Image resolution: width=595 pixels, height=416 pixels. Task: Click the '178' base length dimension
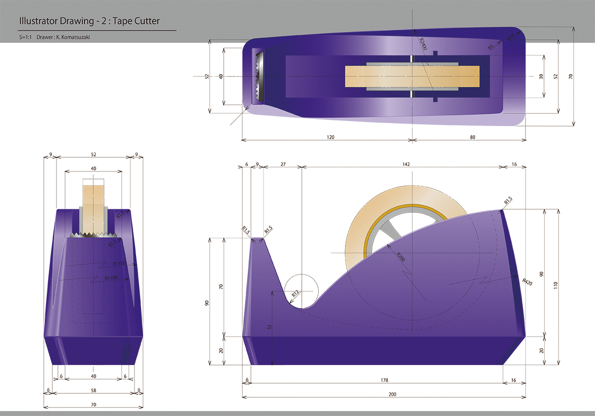(384, 380)
